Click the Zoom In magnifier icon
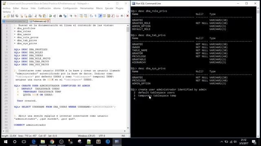261x146 pixels. [x=71, y=16]
